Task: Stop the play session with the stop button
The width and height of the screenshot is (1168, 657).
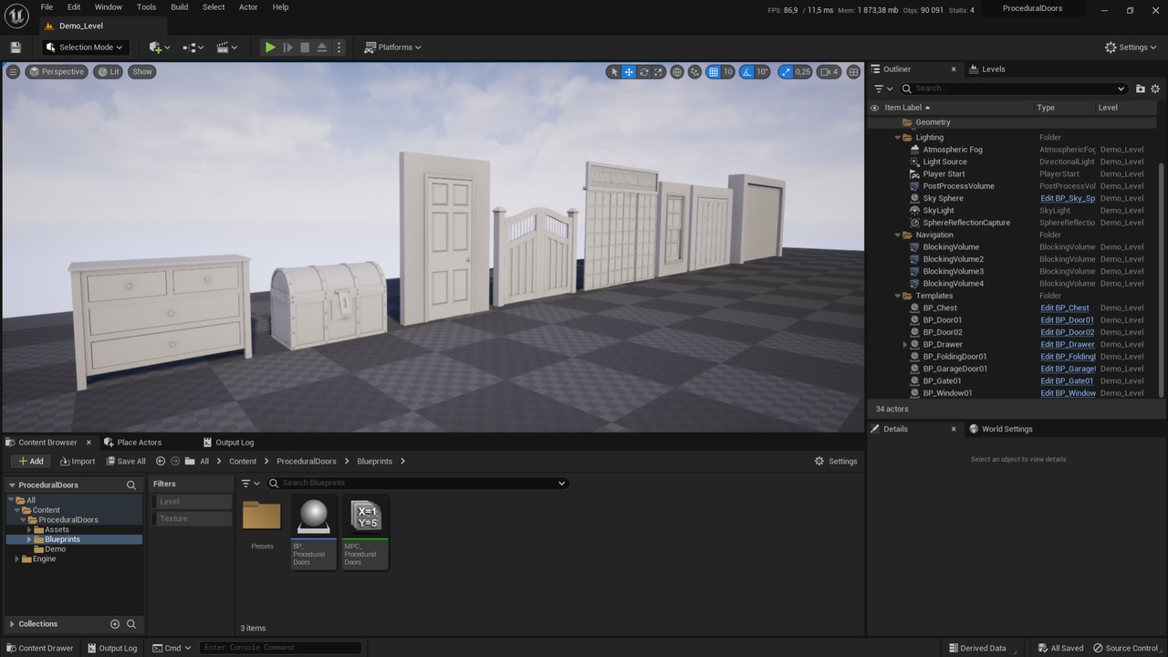Action: (305, 47)
